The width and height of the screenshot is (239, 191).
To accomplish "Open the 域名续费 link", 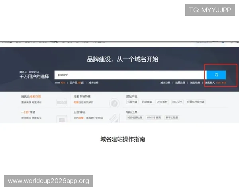I will [195, 82].
